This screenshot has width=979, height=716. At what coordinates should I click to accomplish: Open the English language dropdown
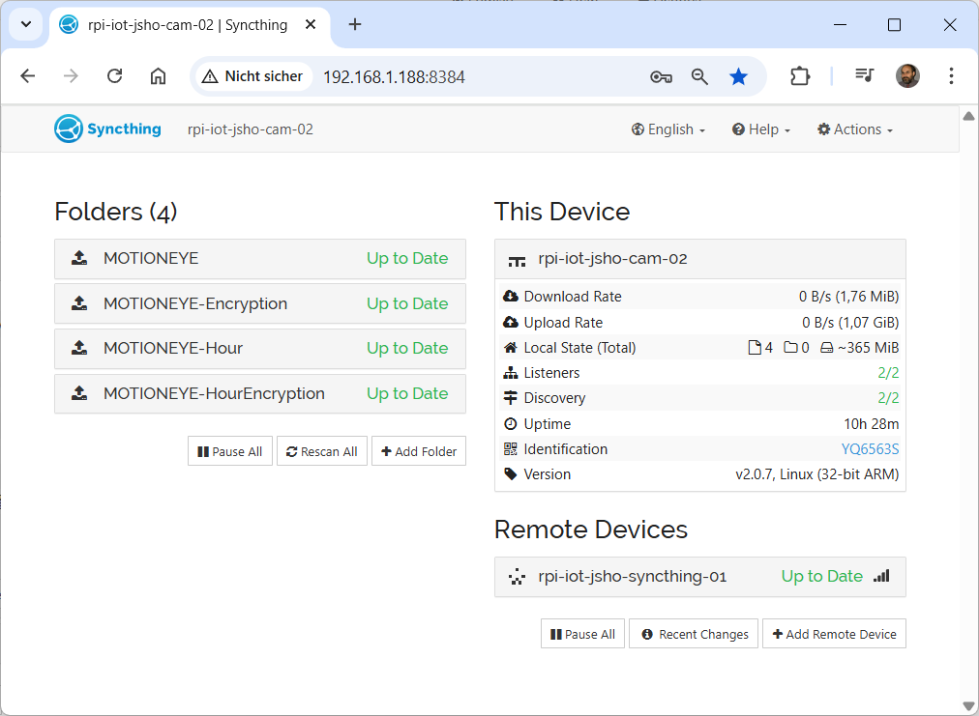click(668, 129)
